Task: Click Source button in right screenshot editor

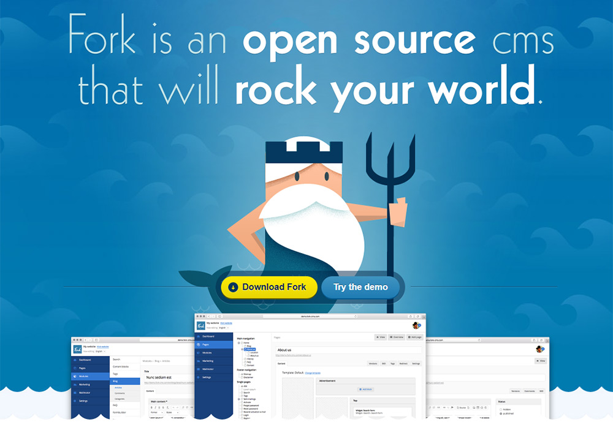Action: (x=462, y=408)
